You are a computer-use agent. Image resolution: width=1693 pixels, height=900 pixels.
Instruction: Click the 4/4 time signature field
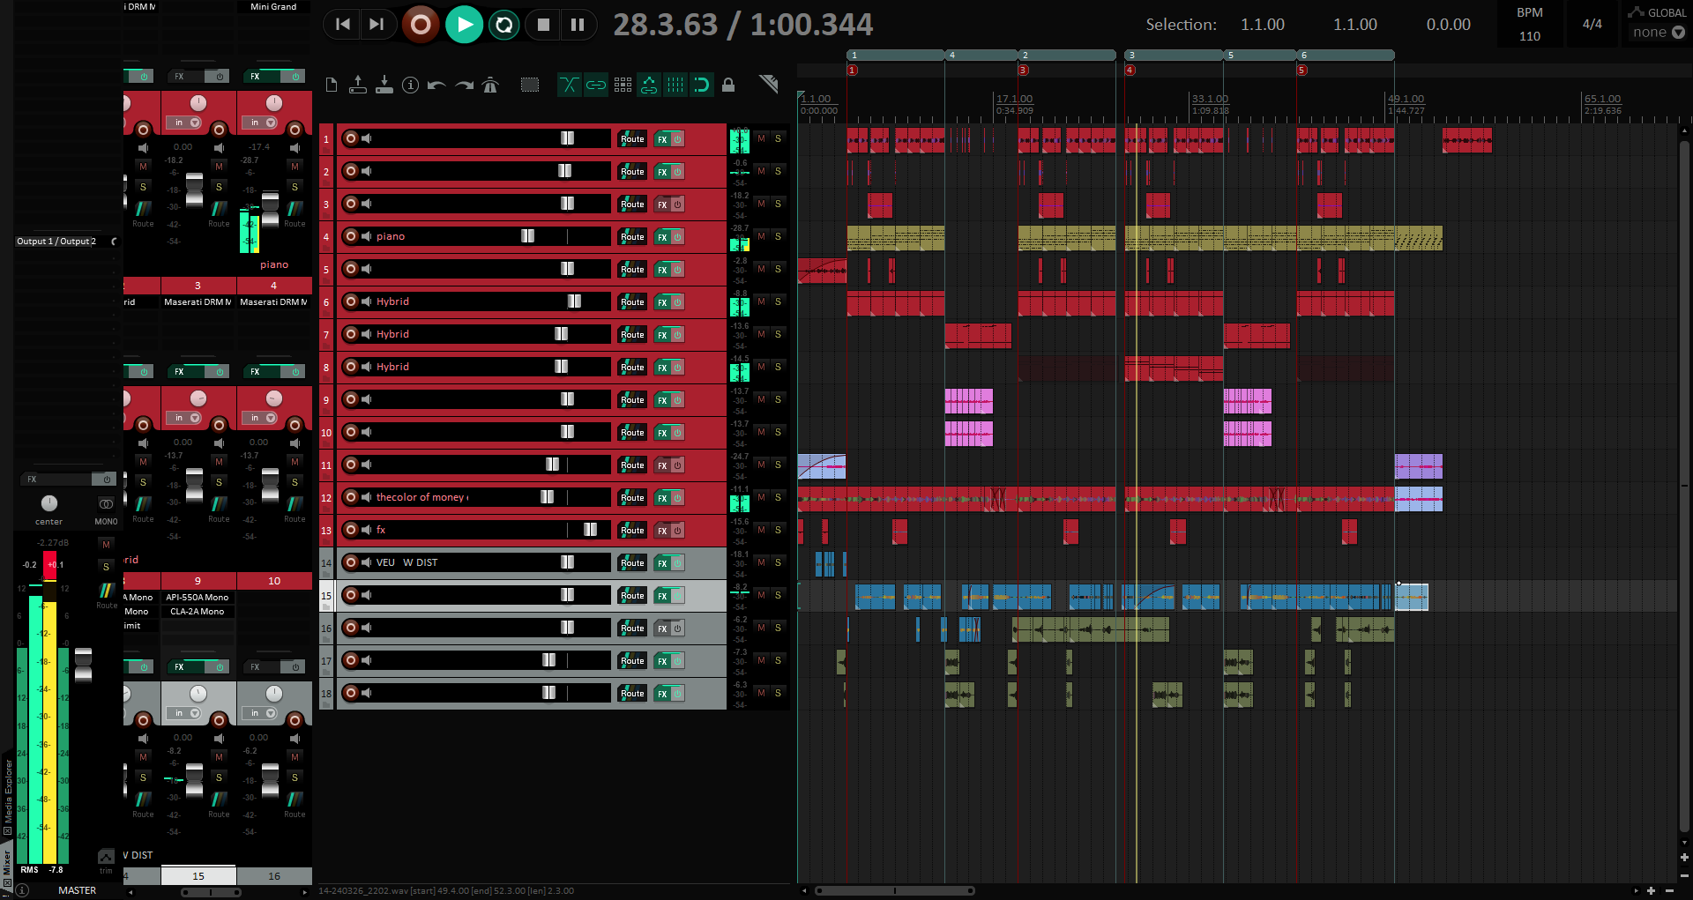pyautogui.click(x=1592, y=24)
